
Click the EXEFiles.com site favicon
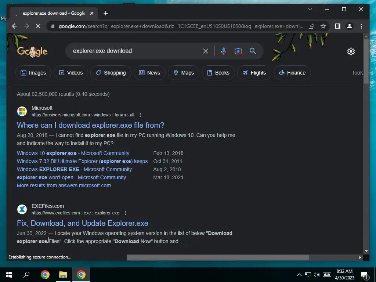point(22,209)
